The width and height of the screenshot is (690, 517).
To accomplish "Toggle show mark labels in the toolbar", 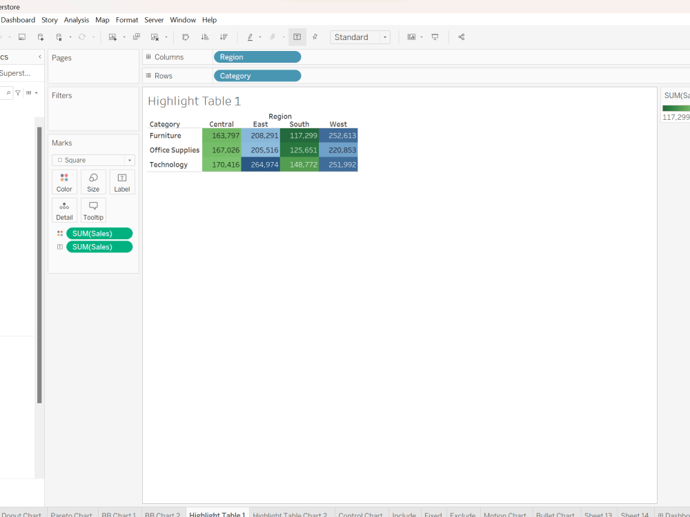I will point(297,37).
